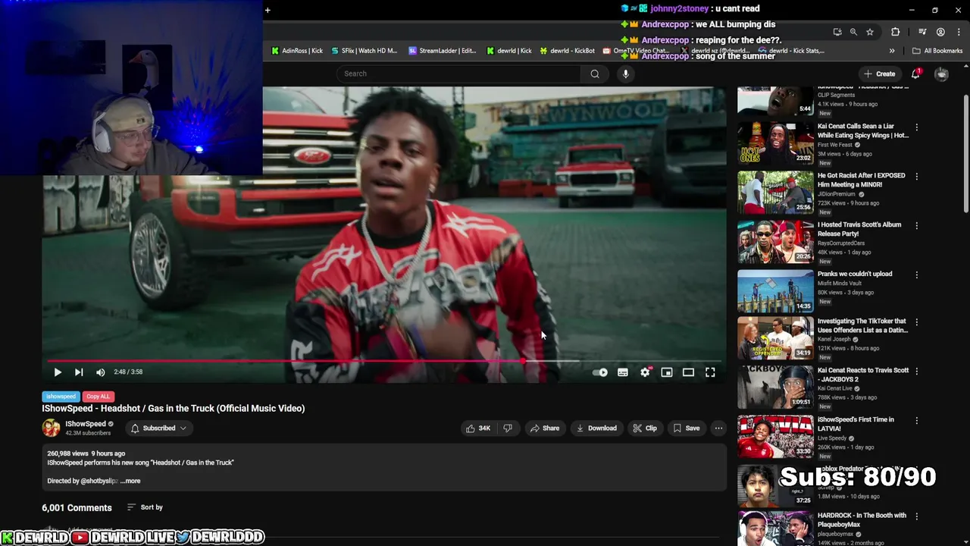Open StreamLadder bookmark
Screen dimensions: 970x546
443,51
